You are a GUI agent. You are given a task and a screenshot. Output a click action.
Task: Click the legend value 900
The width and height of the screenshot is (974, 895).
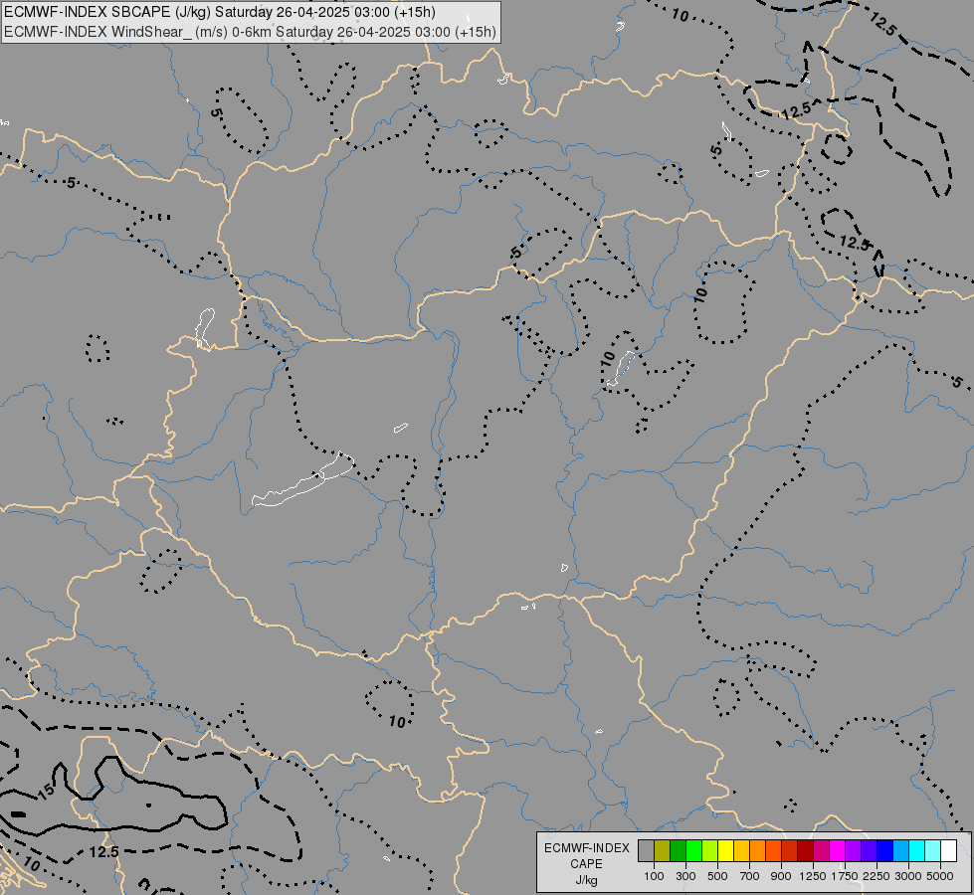[781, 876]
